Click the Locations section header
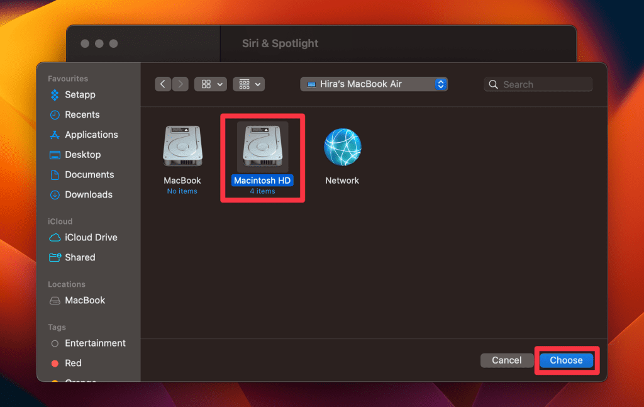Image resolution: width=644 pixels, height=407 pixels. [x=67, y=284]
